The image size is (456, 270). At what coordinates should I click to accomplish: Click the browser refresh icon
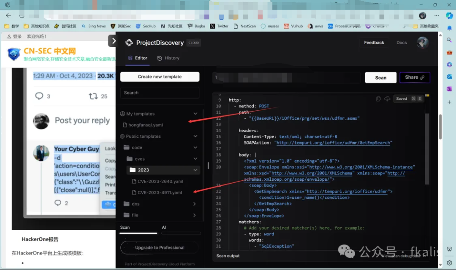[x=22, y=15]
